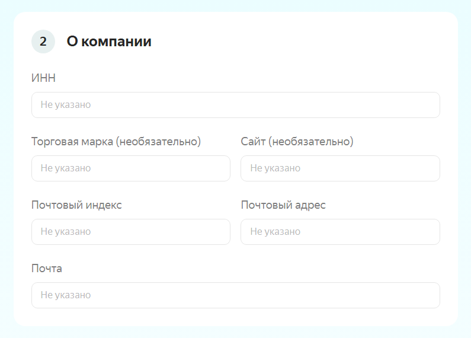
Task: Click Не указано placeholder in Сайт field
Action: click(x=275, y=168)
